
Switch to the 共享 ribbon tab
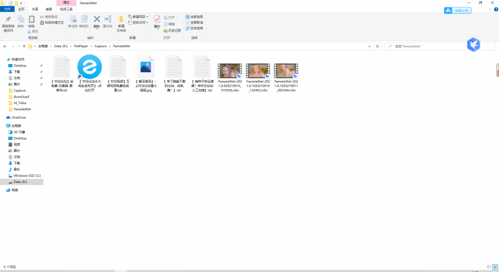pos(34,9)
